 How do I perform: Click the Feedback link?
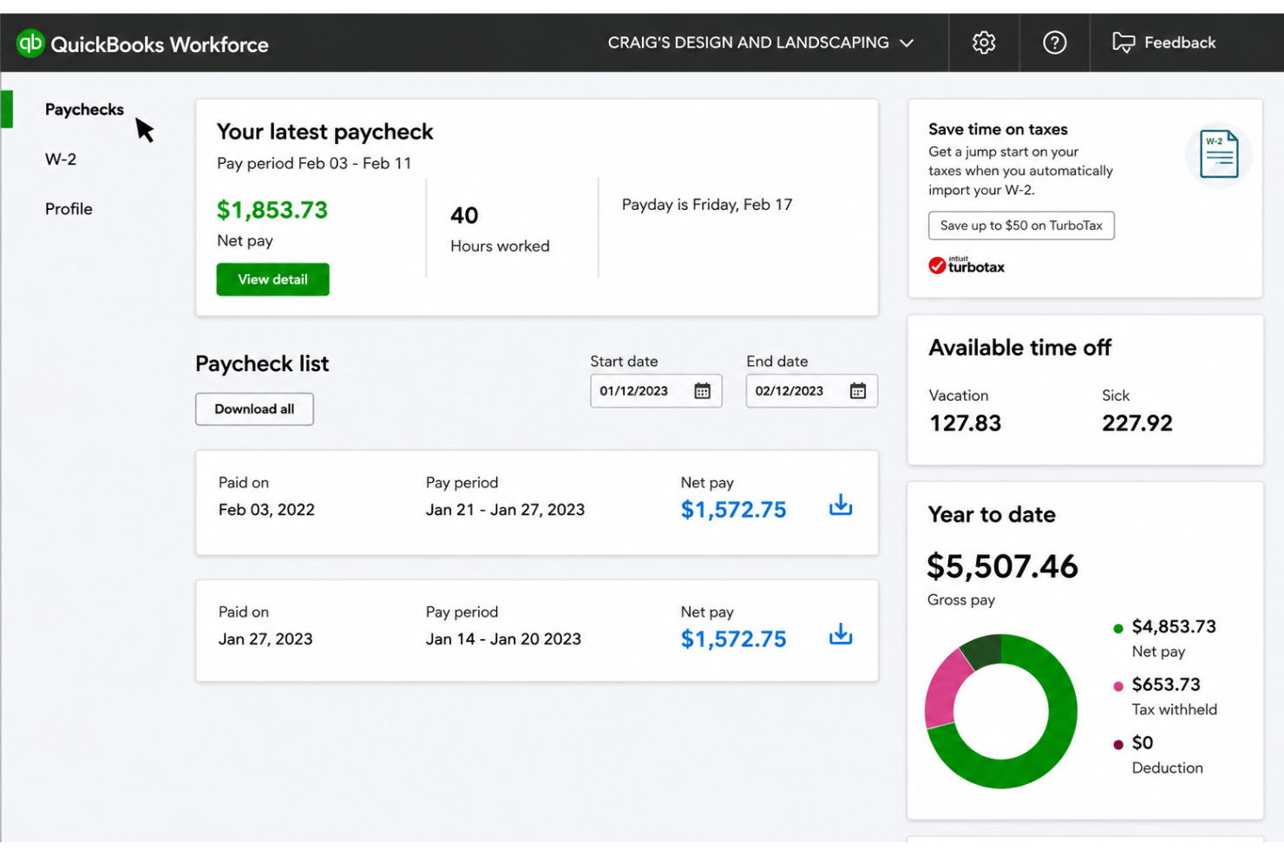coord(1179,42)
